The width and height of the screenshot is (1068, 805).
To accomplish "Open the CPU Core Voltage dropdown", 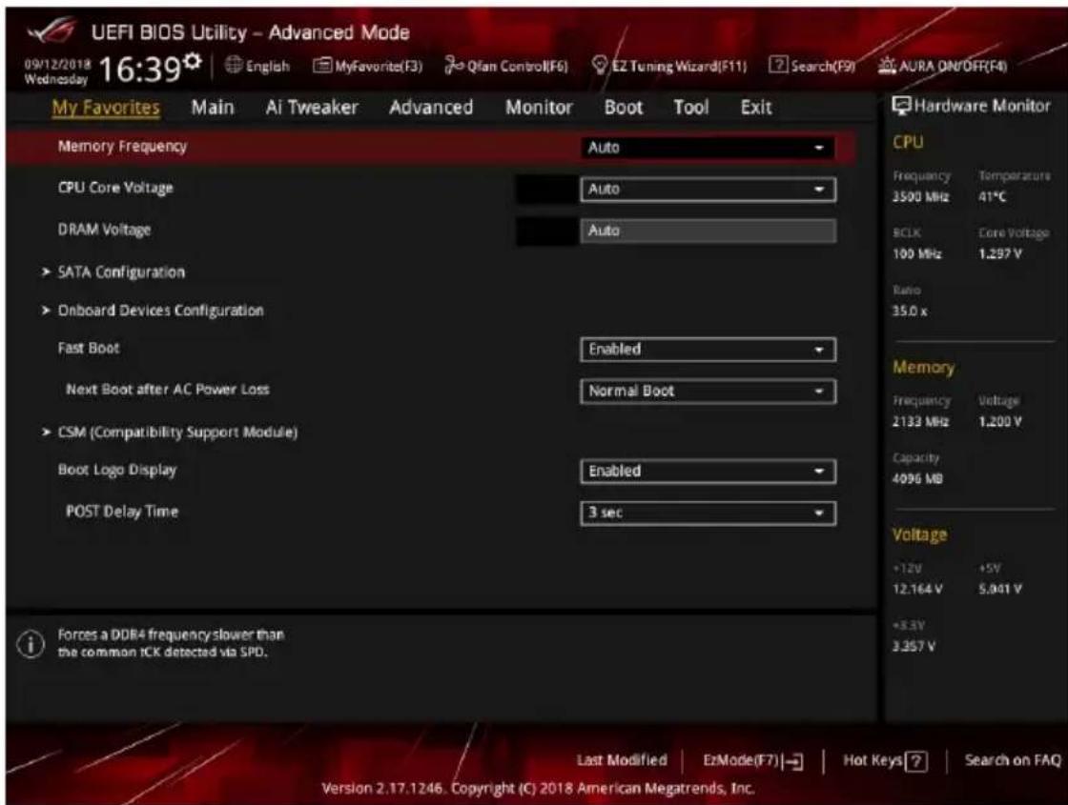I will pyautogui.click(x=708, y=190).
